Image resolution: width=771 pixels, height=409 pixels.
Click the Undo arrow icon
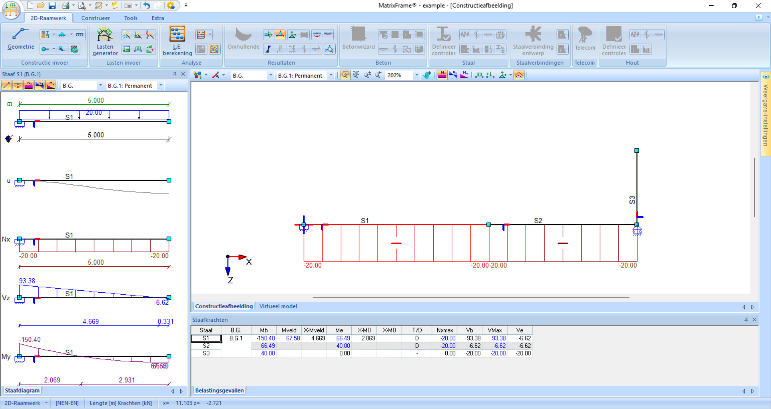(x=147, y=6)
